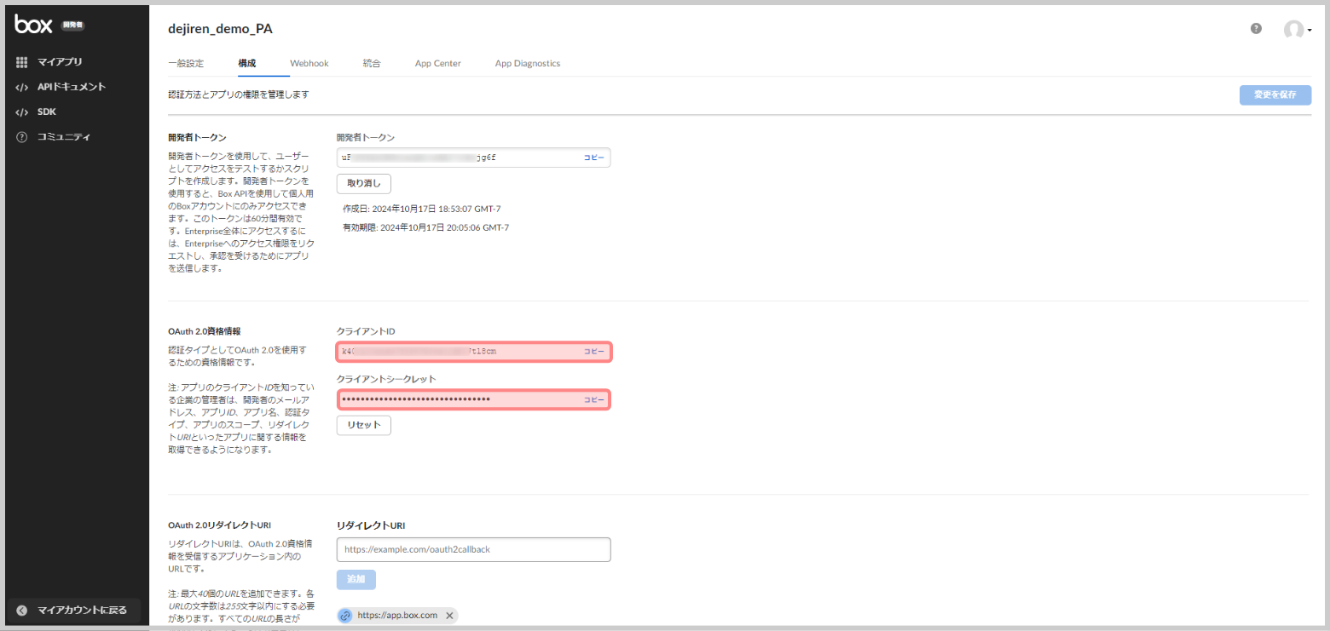Click the 有効期限 timestamp text
Viewport: 1330px width, 631px height.
[x=425, y=227]
